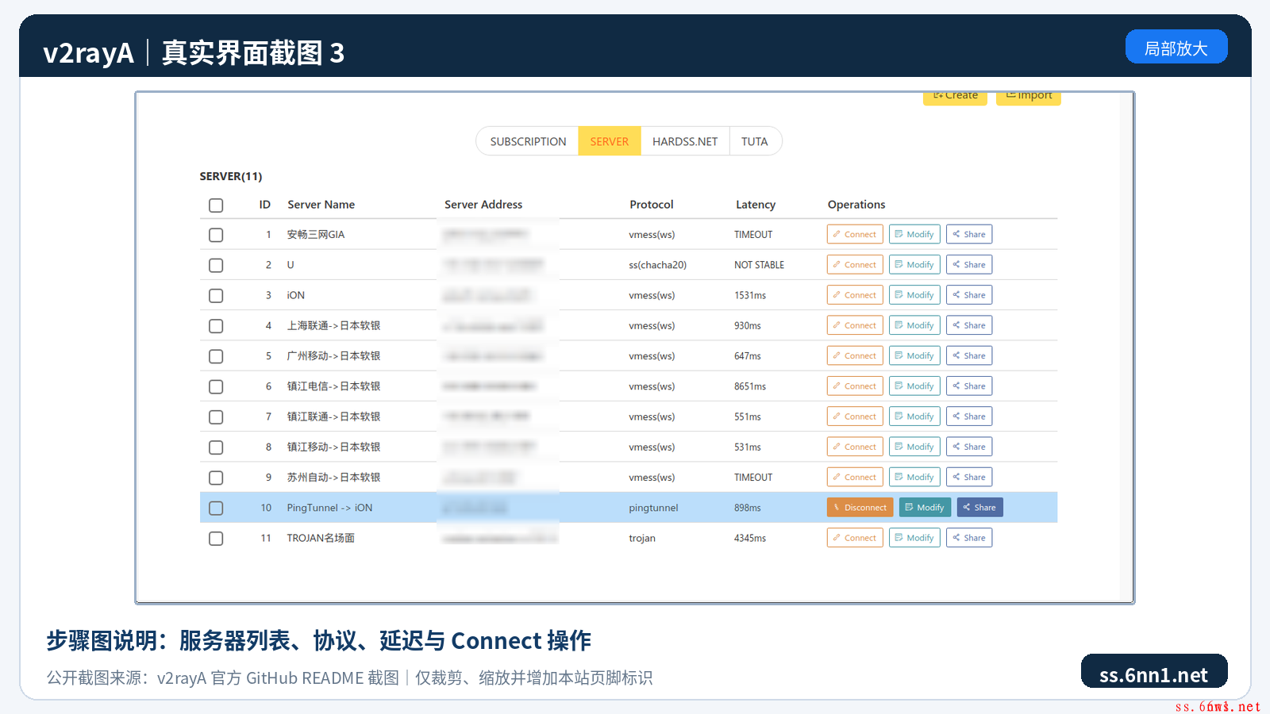1270x714 pixels.
Task: Connect to TROJAN名场面 server
Action: (855, 538)
